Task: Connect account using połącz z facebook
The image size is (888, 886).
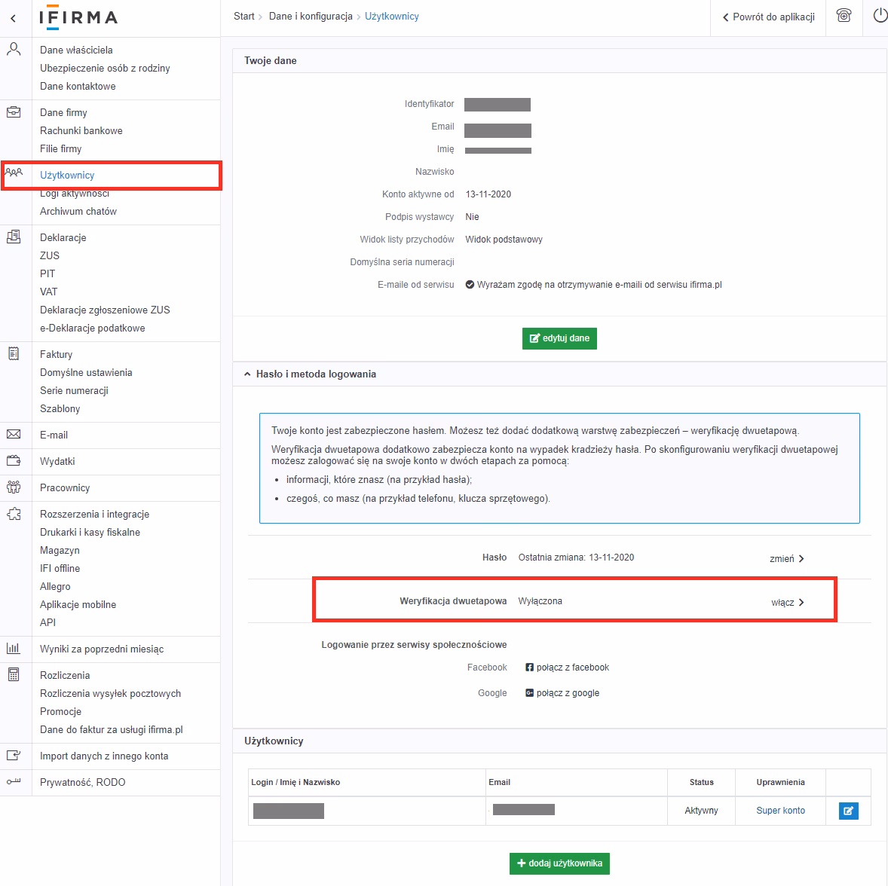Action: coord(567,668)
